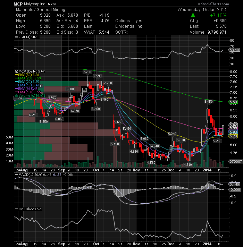Screen dimensions: 243x247
Task: Click the 58.10 RSI axis value tag
Action: [234, 50]
